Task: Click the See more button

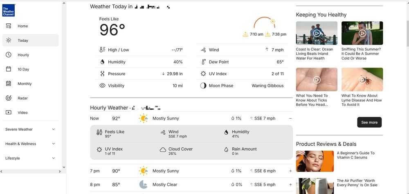Action: click(369, 122)
